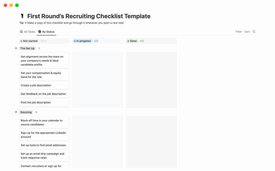This screenshot has height=171, width=275.
Task: Collapse the Sourcing group triangle
Action: pyautogui.click(x=16, y=112)
